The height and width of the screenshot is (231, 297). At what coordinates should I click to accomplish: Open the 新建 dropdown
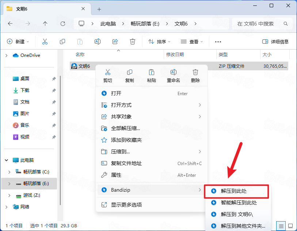pyautogui.click(x=18, y=42)
